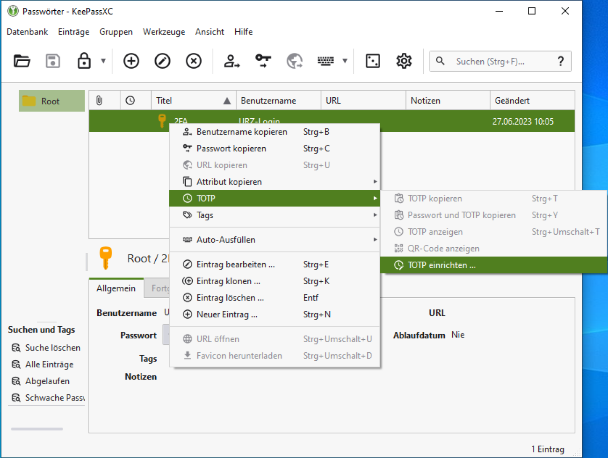608x458 pixels.
Task: Click the edit entry pencil icon
Action: point(162,61)
